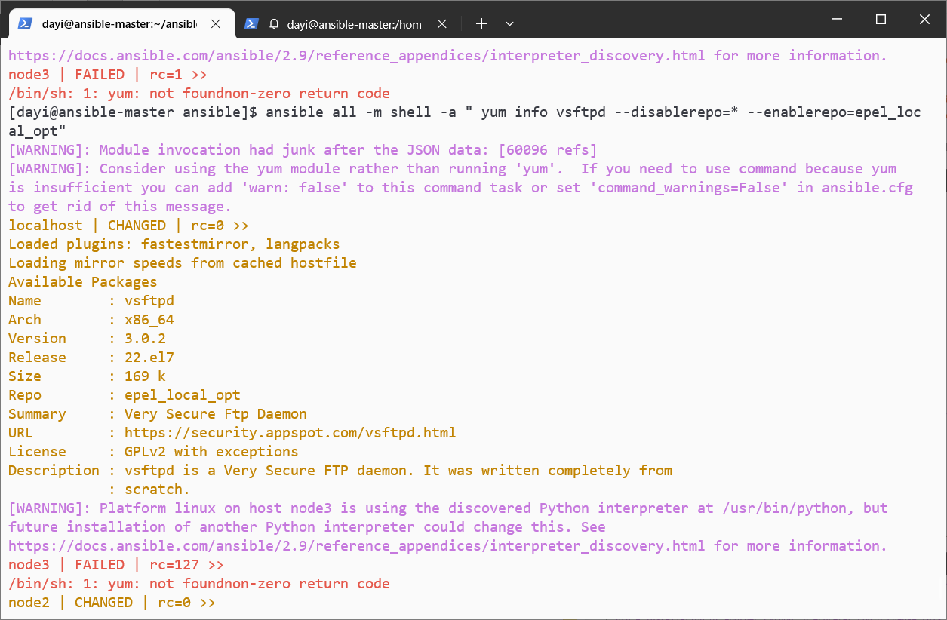Click 'Loaded plugins: fastestmirror, langpacks' line
The height and width of the screenshot is (620, 947).
(174, 244)
